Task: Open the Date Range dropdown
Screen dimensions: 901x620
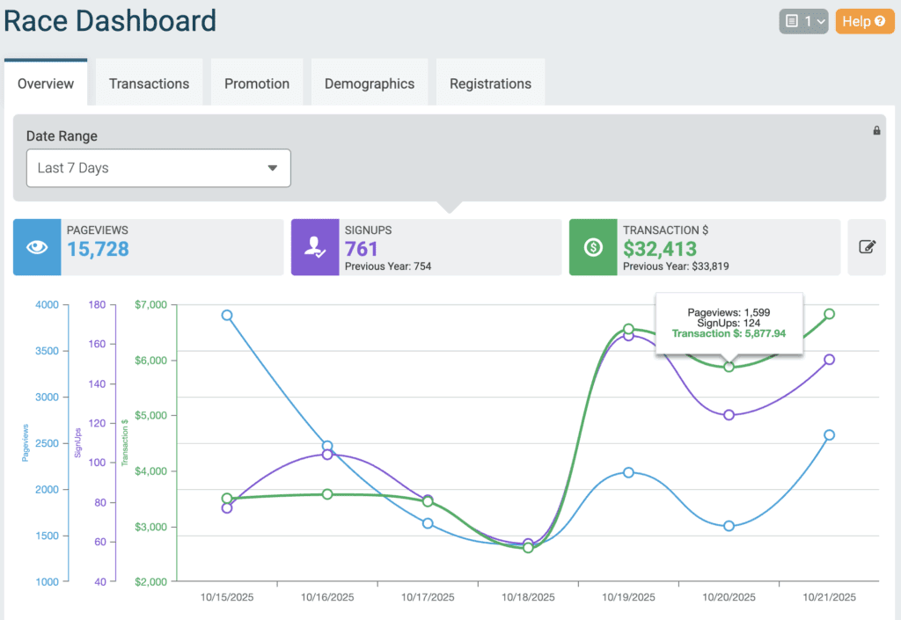Action: coord(158,168)
